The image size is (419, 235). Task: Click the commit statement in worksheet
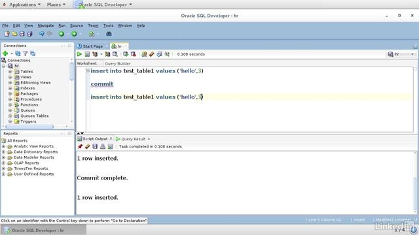point(102,84)
